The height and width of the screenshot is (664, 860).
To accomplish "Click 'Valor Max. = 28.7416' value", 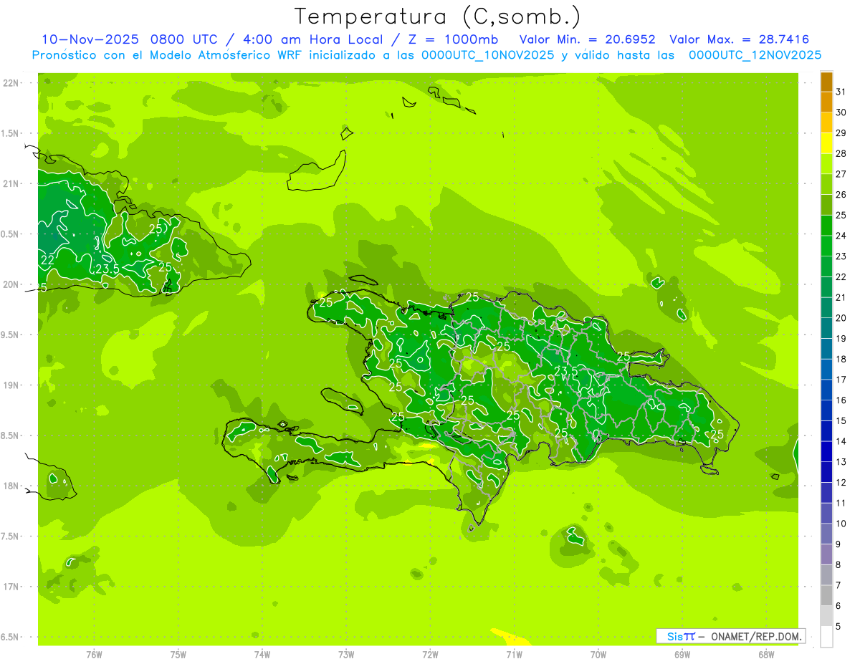I will coord(739,39).
